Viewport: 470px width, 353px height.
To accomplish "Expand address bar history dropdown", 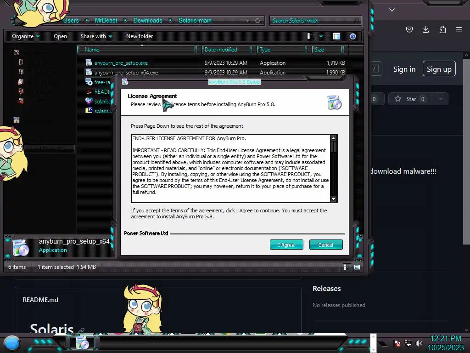I will click(247, 21).
